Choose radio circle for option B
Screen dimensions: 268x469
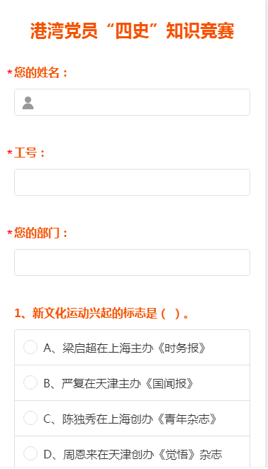click(x=30, y=382)
